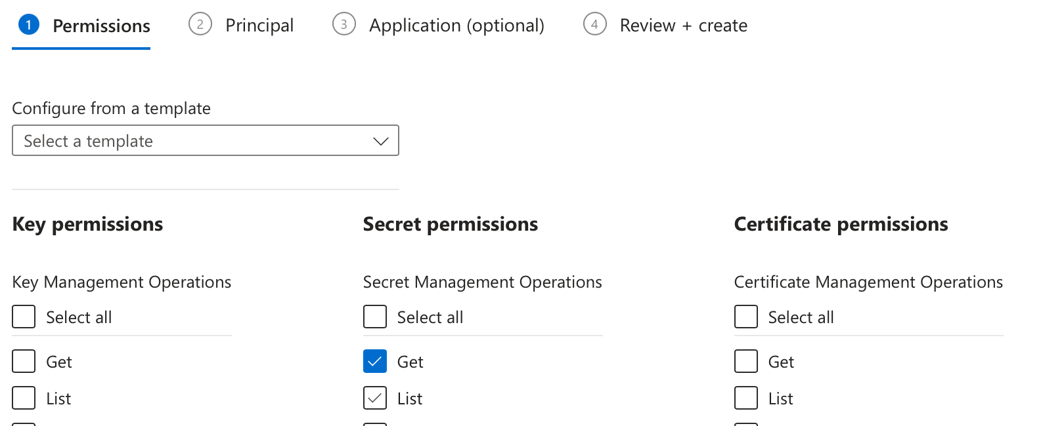
Task: Enable Get under Certificate permissions
Action: tap(746, 362)
